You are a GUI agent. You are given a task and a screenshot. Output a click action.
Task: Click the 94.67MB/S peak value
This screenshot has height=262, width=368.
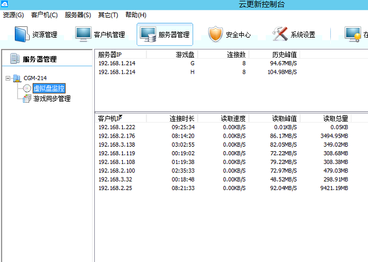[x=283, y=63]
